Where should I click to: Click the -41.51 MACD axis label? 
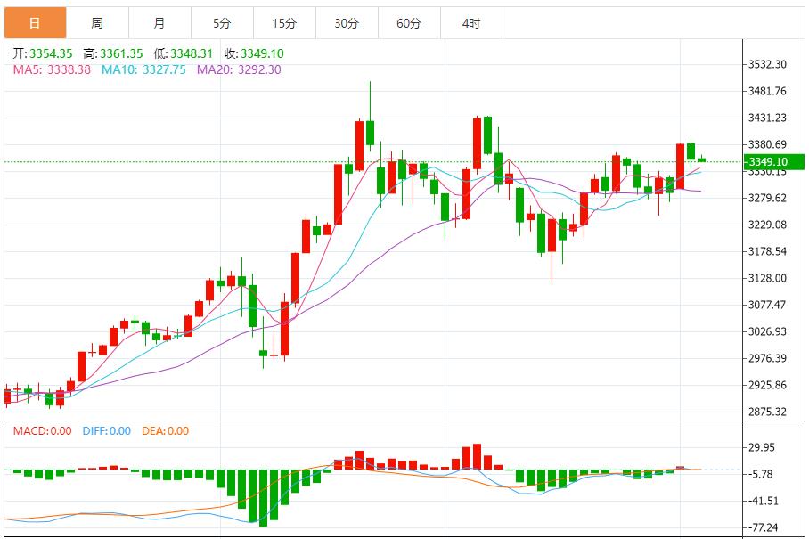[x=763, y=502]
